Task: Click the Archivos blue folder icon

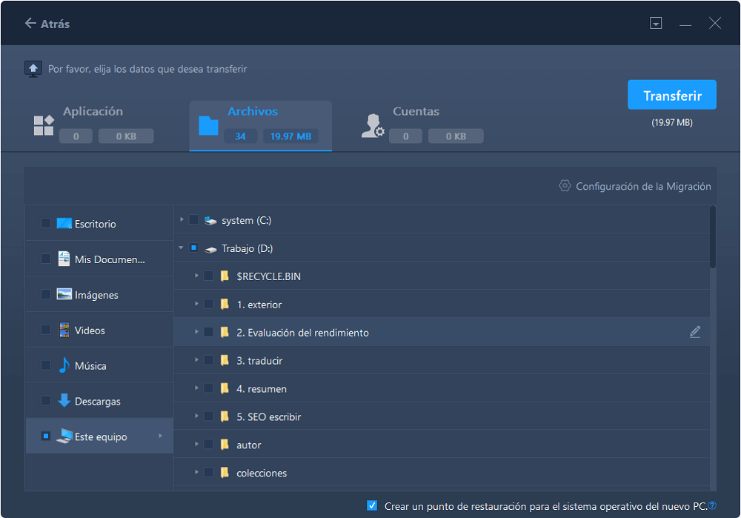Action: coord(208,126)
